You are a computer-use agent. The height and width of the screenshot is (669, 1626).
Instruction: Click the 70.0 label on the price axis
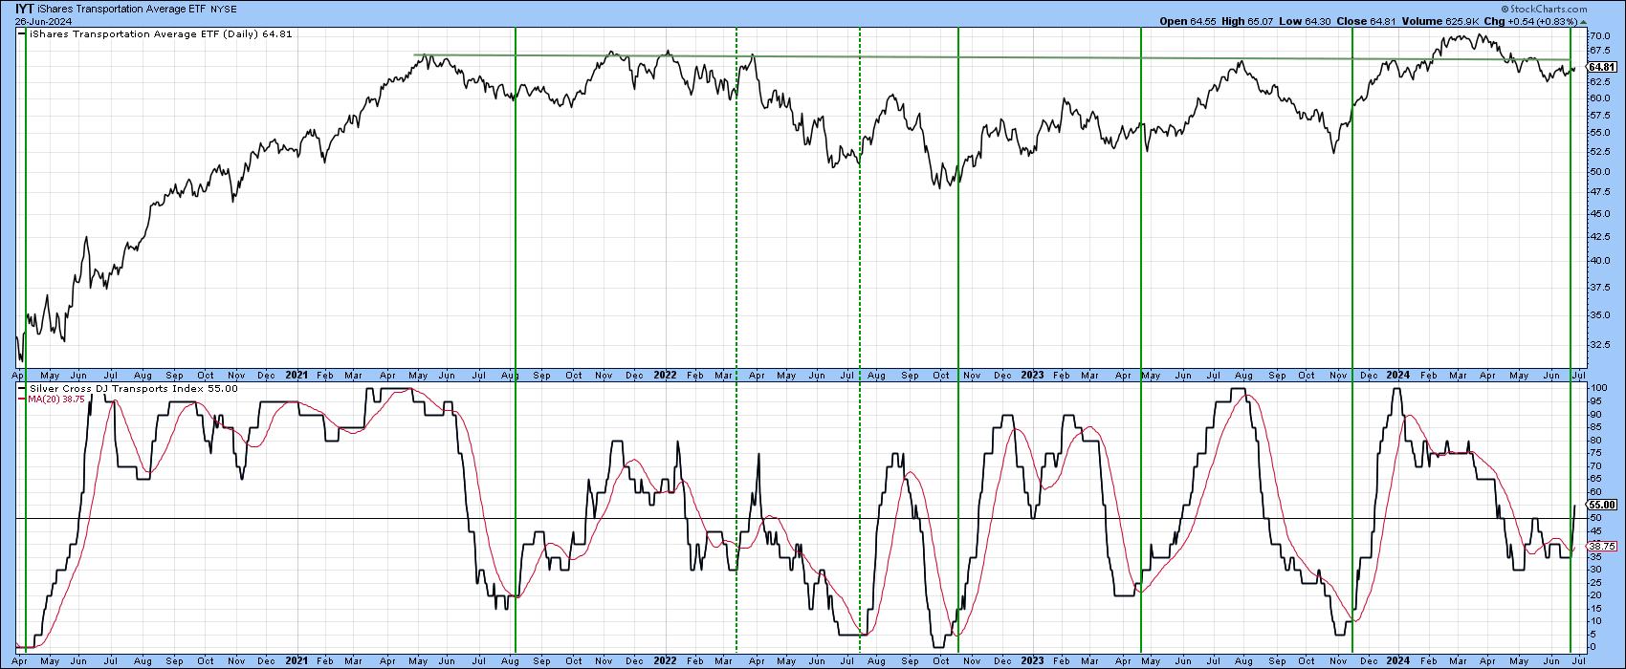[1598, 36]
